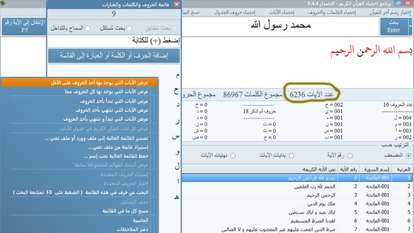414x233 pixels.
Task: Enable the بحث مُستقل checkbox
Action: tap(129, 28)
